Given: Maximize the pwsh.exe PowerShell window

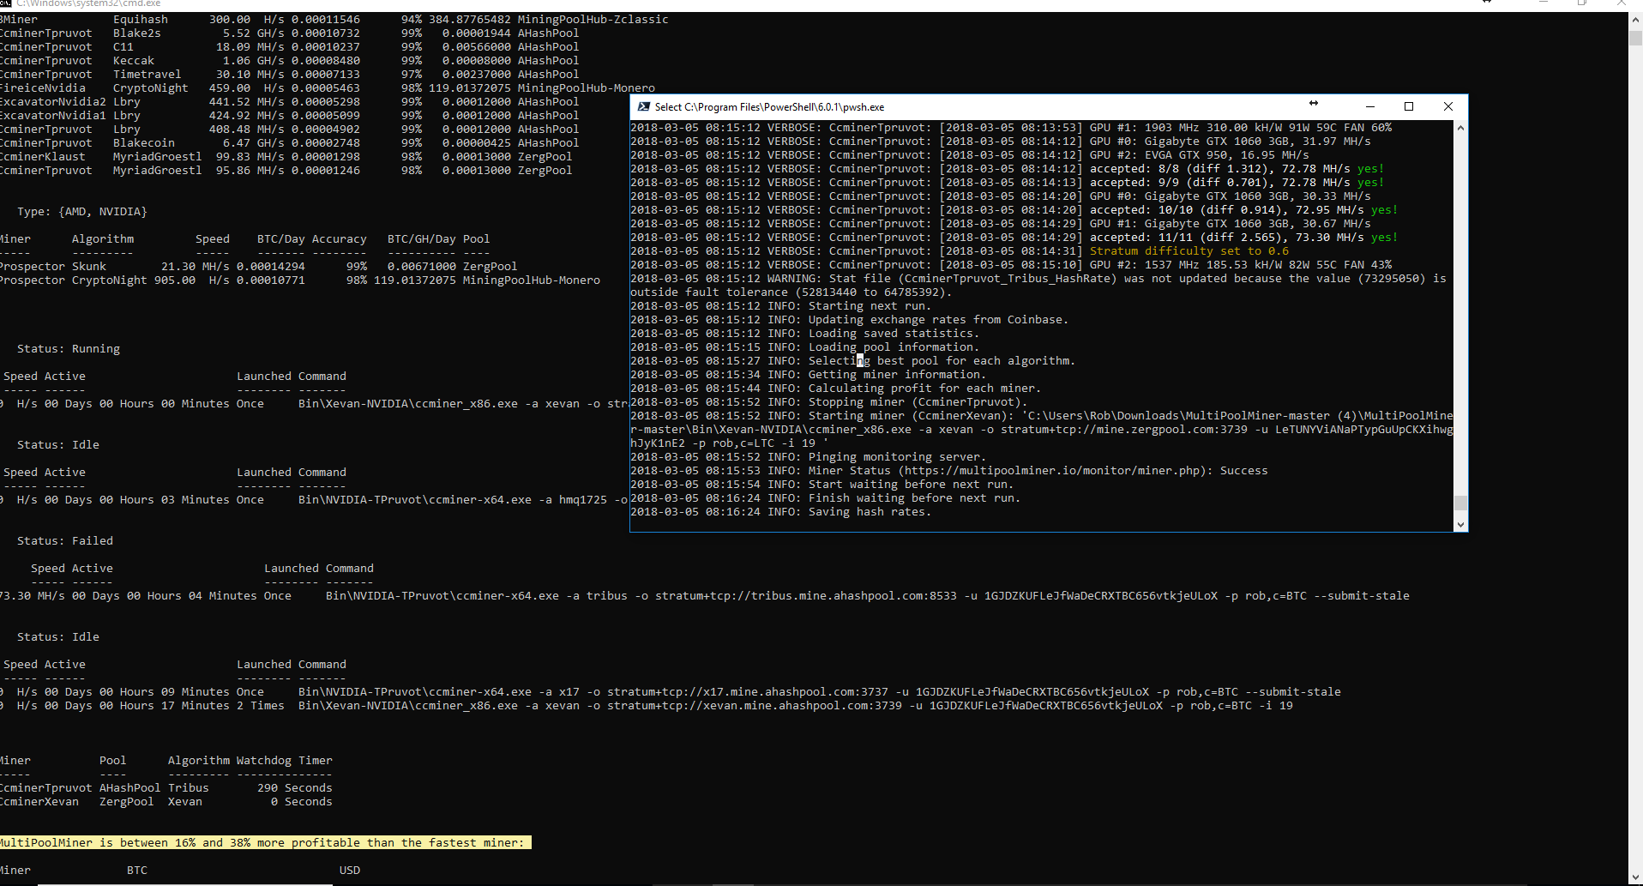Looking at the screenshot, I should coord(1409,106).
